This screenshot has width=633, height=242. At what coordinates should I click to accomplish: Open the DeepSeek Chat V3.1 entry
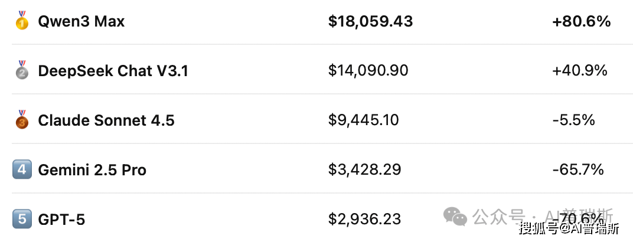(113, 71)
